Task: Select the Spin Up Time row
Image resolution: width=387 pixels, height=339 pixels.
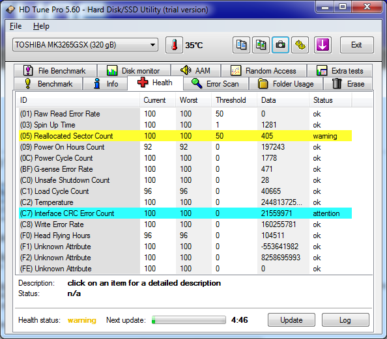Action: 185,125
